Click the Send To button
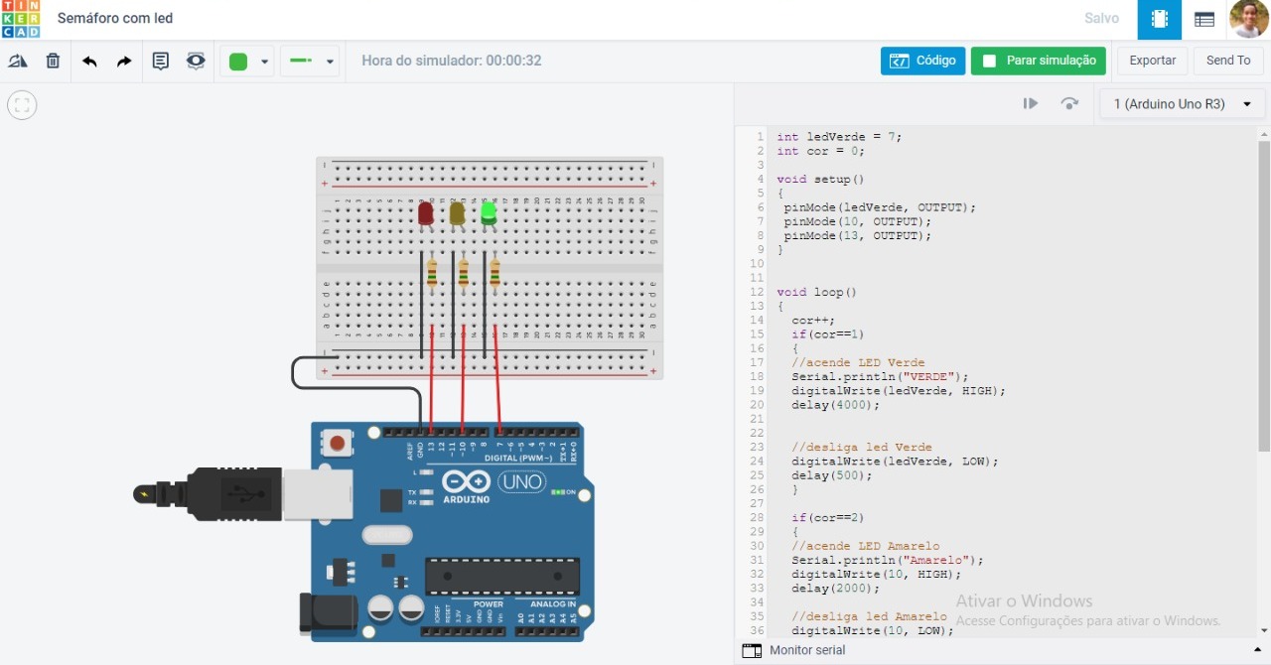Screen dimensions: 1271x665 (x=1228, y=61)
